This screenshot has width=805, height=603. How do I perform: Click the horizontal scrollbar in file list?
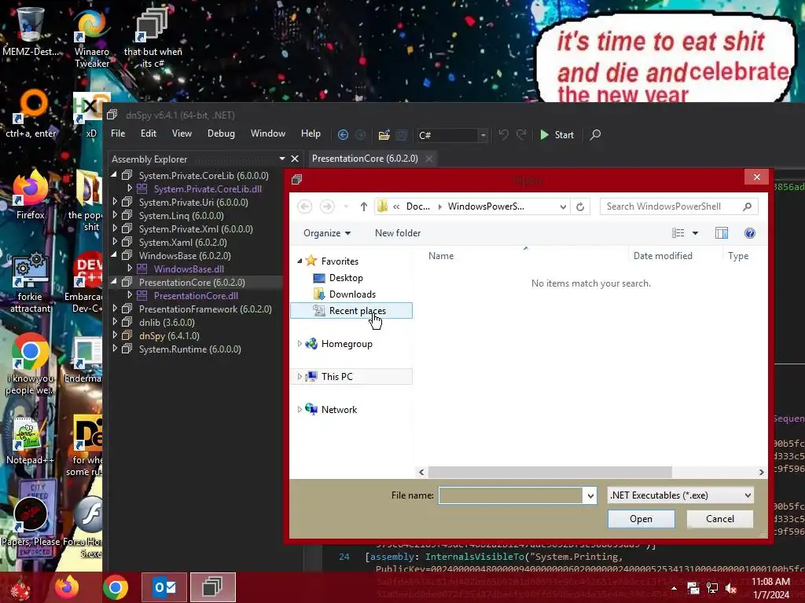550,472
